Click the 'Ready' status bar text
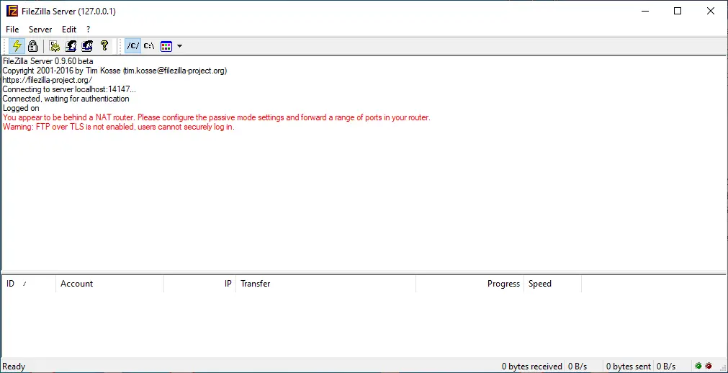728x373 pixels. [14, 367]
